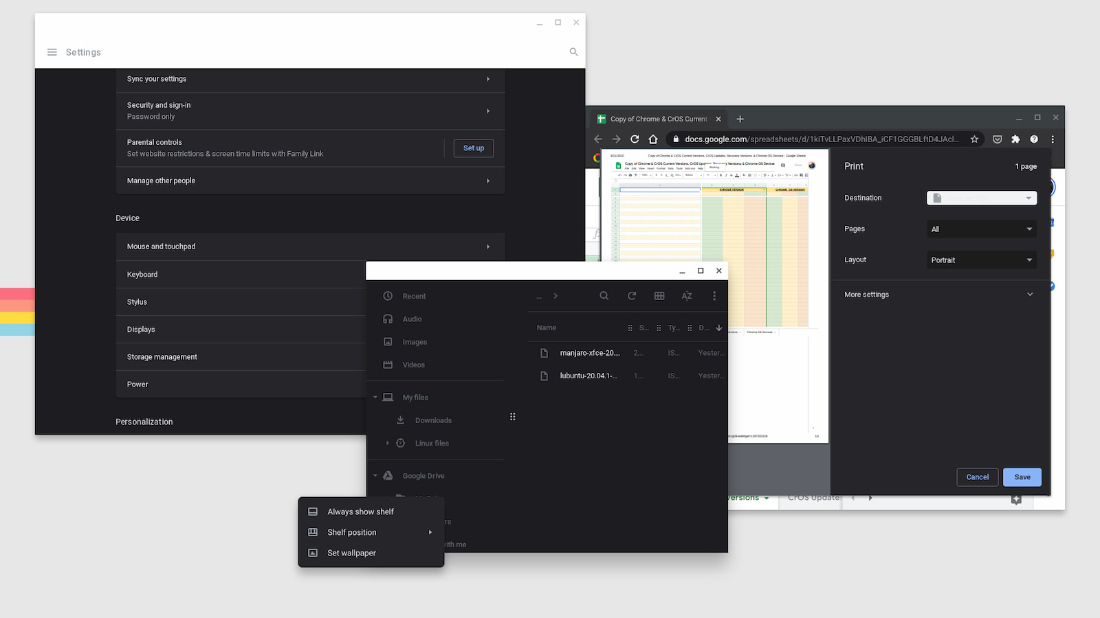Open Layout dropdown set to Portrait
This screenshot has width=1100, height=618.
pyautogui.click(x=982, y=260)
